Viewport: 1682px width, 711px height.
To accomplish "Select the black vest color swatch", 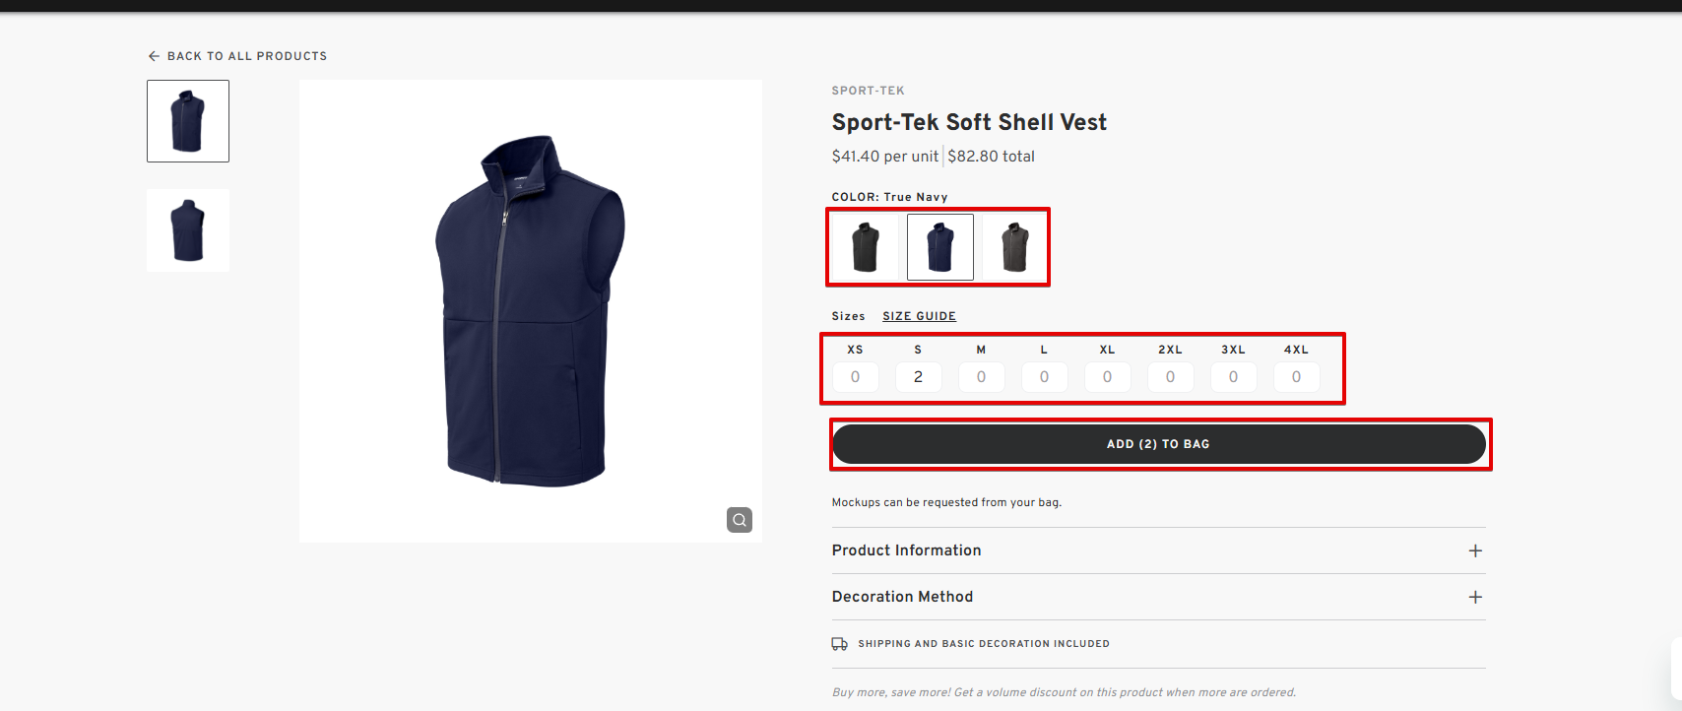I will (x=866, y=247).
